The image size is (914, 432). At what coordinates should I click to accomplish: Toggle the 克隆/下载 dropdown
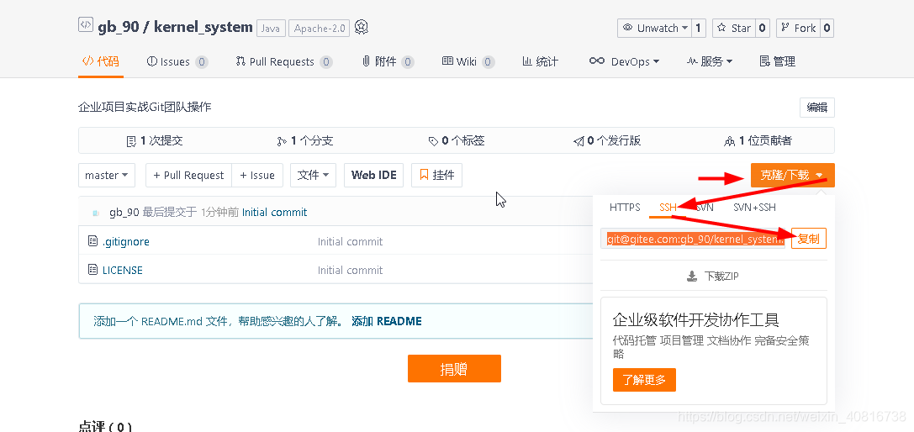[792, 176]
